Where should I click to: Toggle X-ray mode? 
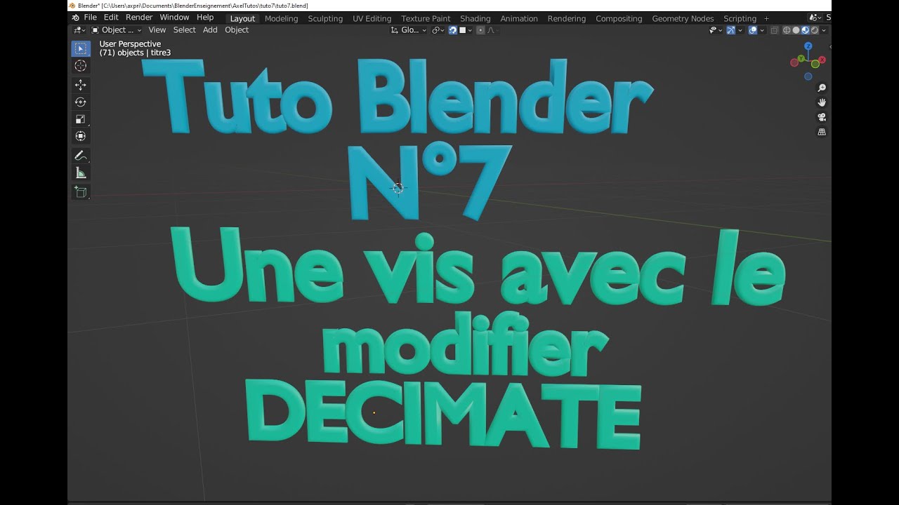(775, 30)
